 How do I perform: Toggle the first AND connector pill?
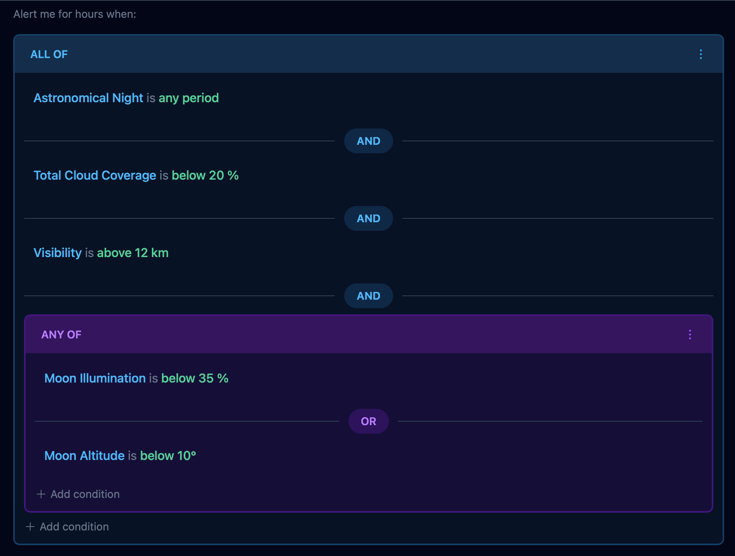[x=368, y=141]
